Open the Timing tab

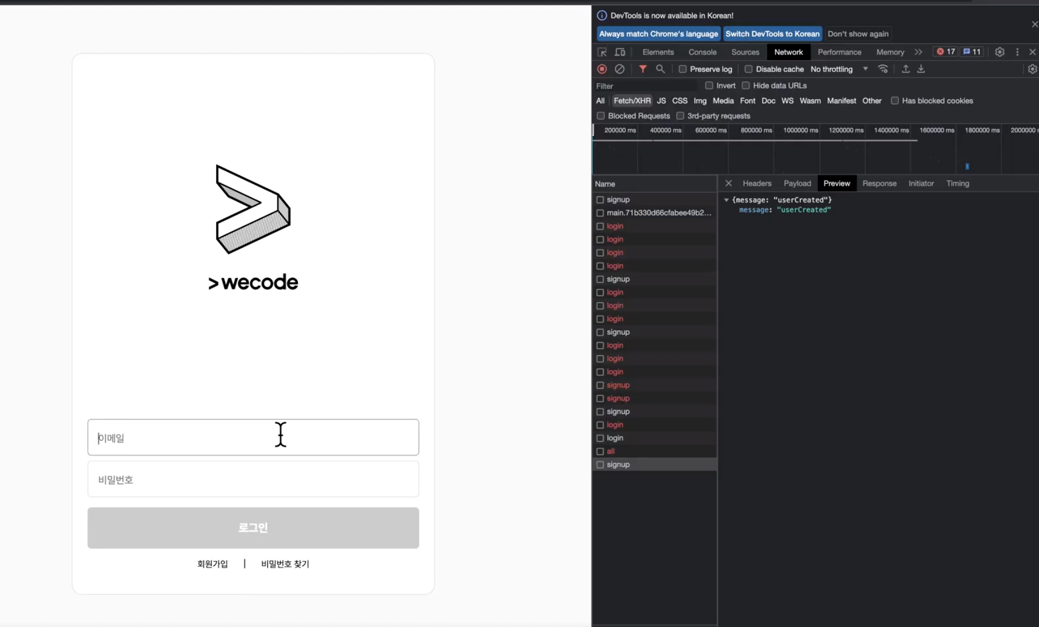(957, 183)
